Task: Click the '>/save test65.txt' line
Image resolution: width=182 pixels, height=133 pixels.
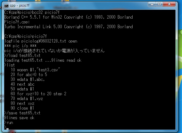Action: click(x=22, y=113)
